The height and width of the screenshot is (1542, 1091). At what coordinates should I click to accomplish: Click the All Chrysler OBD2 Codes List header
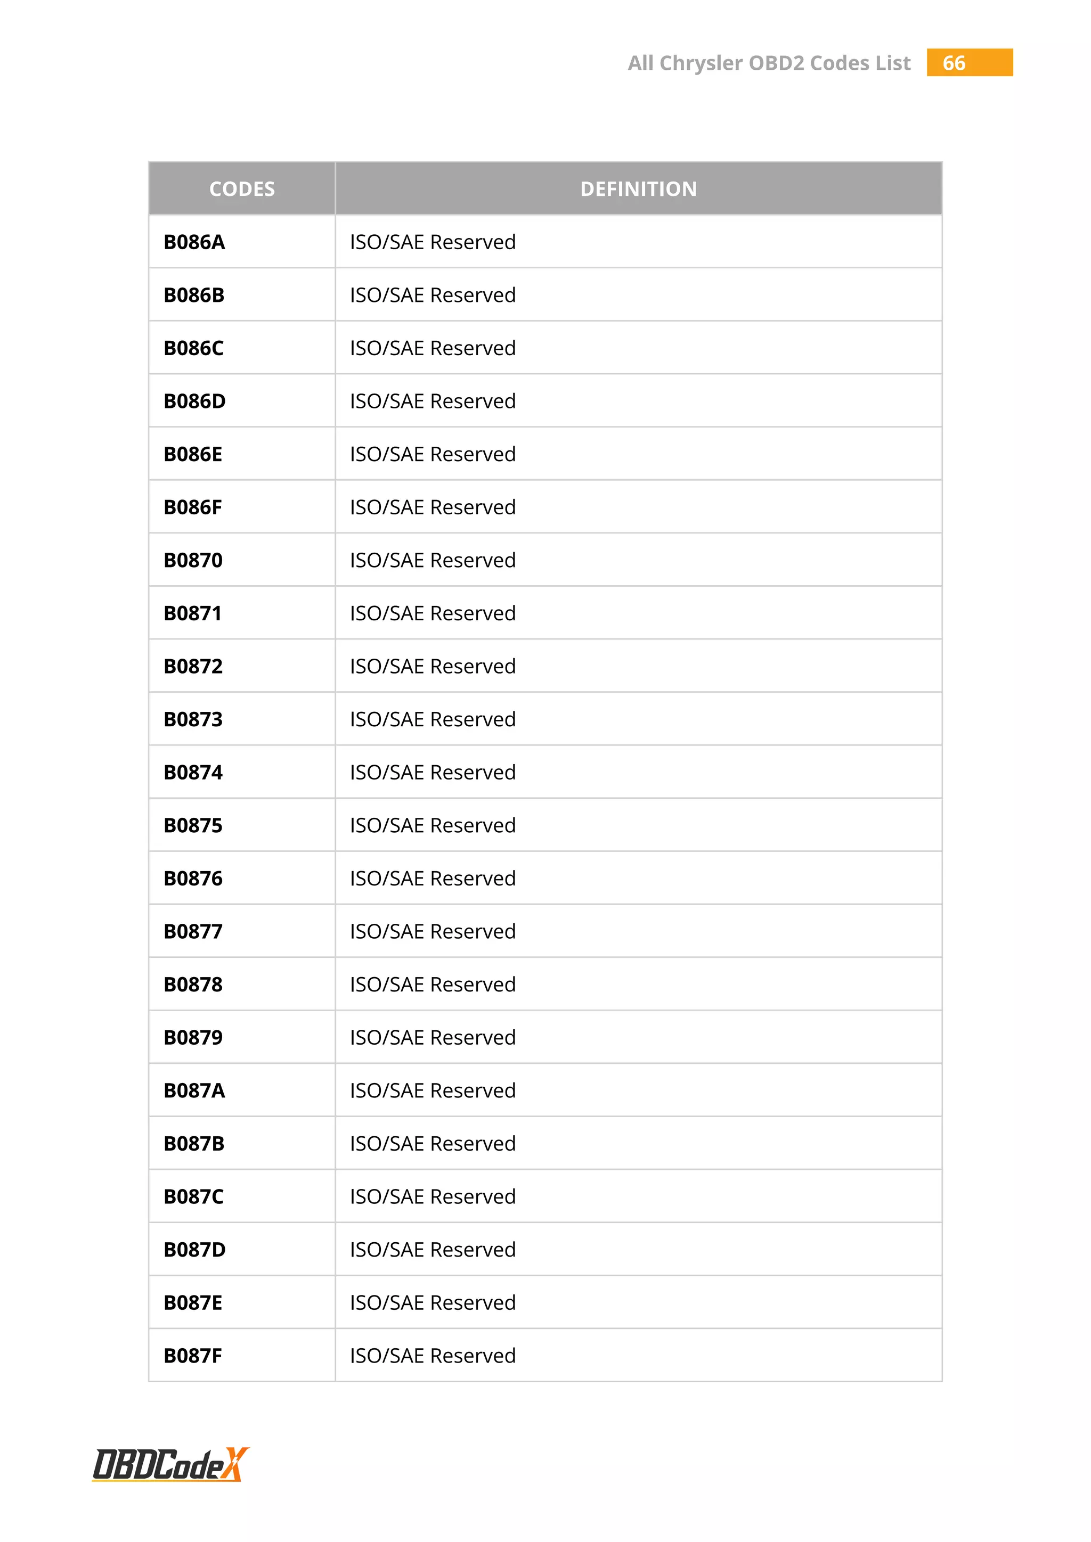click(769, 63)
